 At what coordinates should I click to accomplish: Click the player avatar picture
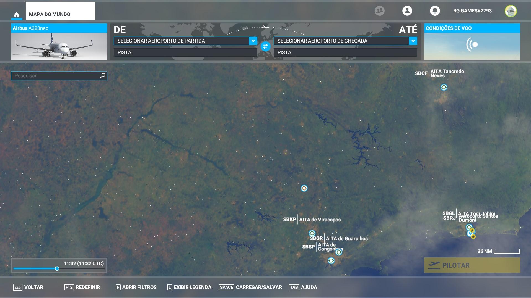(511, 11)
